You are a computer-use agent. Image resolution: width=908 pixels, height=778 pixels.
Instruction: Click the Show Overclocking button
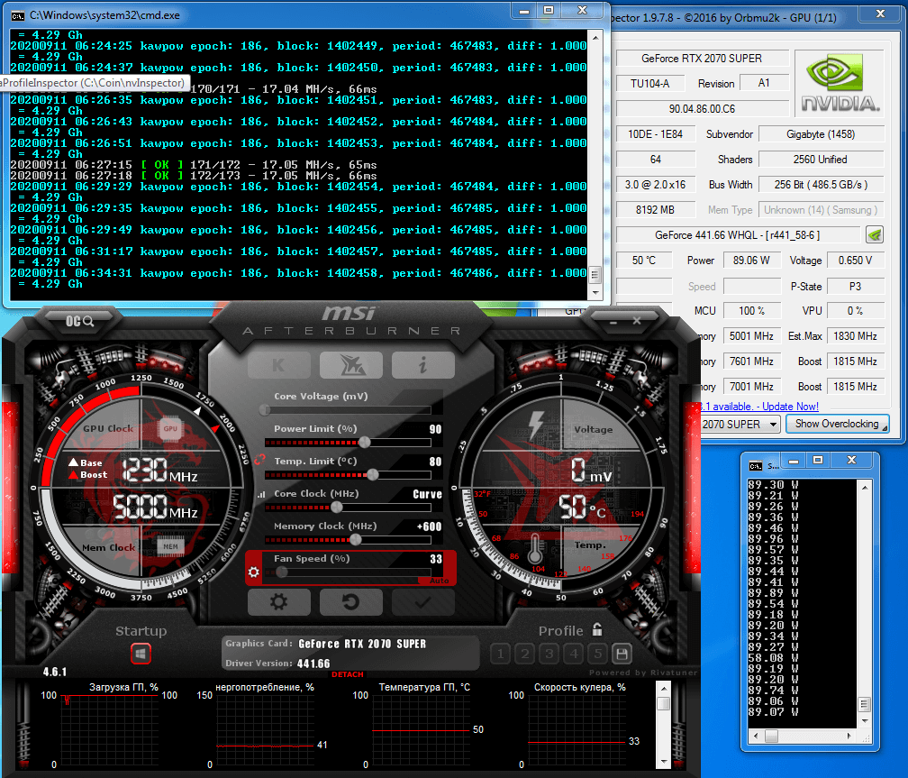tap(837, 424)
